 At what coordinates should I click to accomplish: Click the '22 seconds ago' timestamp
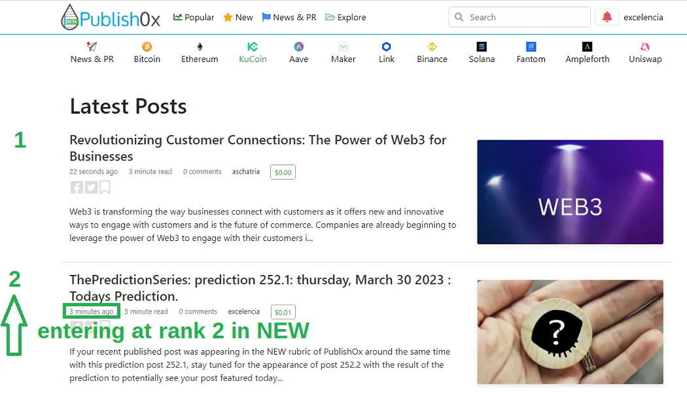tap(94, 172)
